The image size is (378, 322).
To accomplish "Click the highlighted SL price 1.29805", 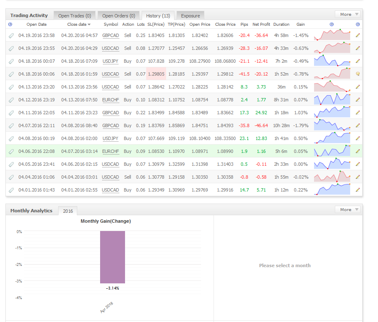I will click(156, 74).
